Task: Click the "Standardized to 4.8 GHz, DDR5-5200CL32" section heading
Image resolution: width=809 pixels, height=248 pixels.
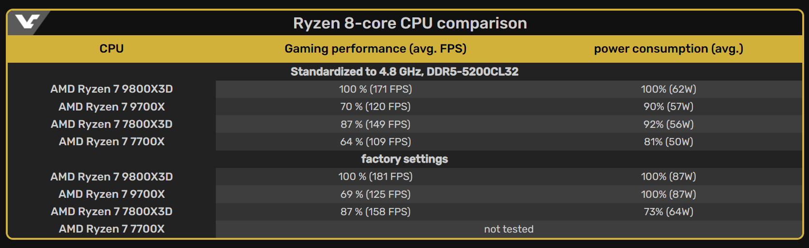Action: [x=404, y=72]
